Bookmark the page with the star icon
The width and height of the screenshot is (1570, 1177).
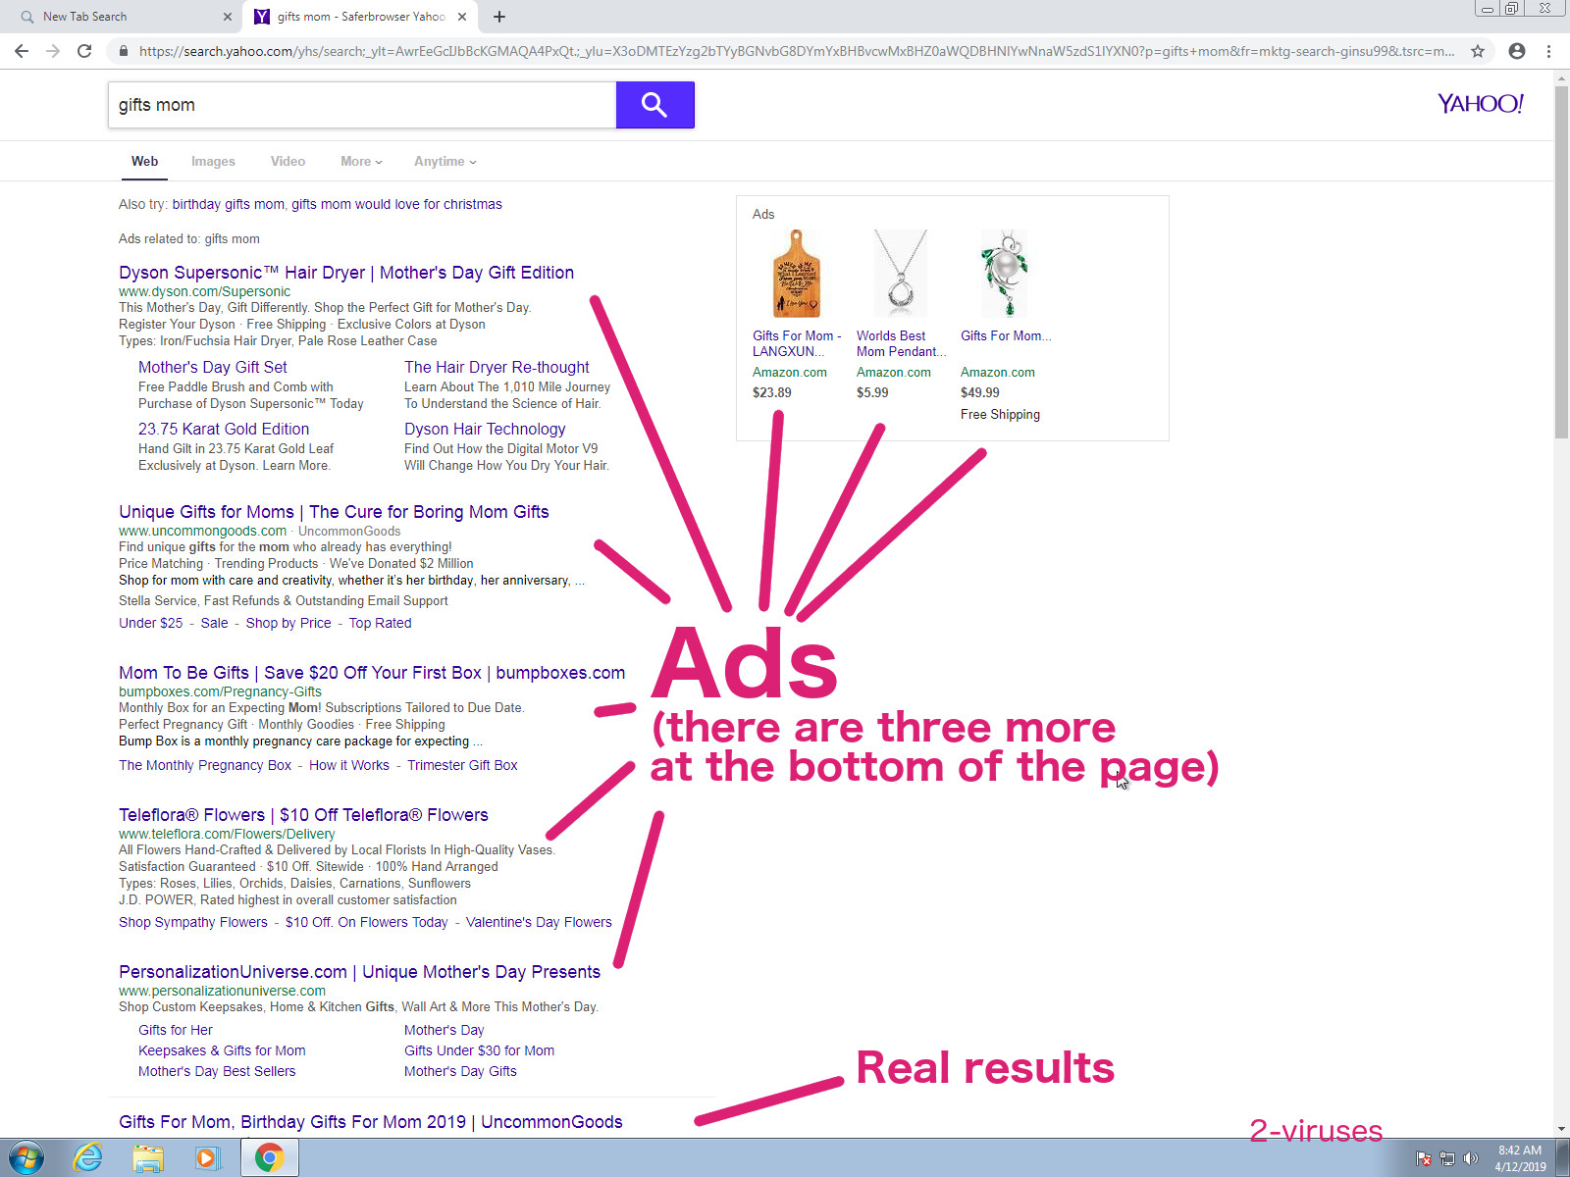click(x=1477, y=51)
